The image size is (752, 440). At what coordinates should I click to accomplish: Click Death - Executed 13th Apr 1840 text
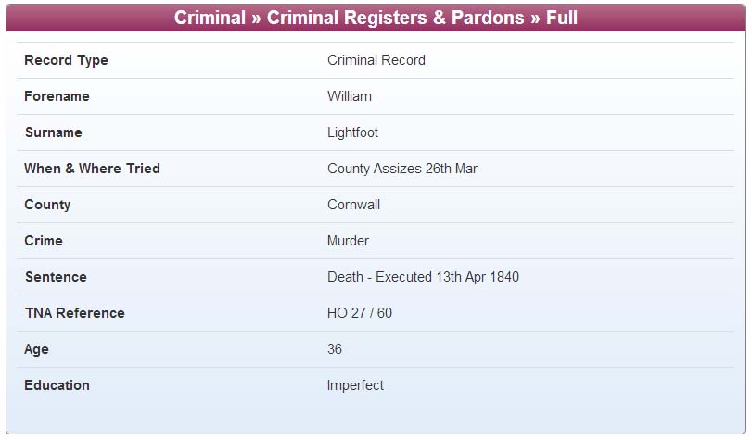[x=423, y=277]
